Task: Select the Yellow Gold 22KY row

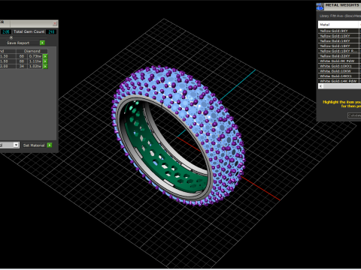Action: pos(338,56)
